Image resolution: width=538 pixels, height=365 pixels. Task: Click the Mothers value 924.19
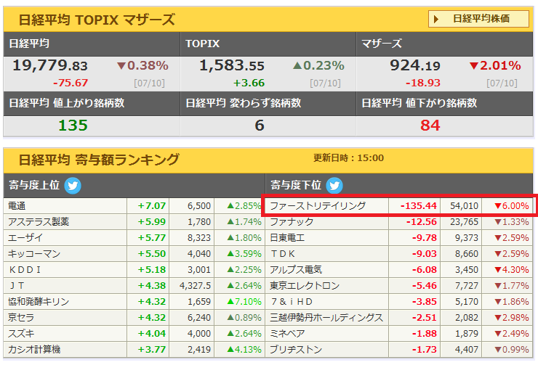[x=415, y=65]
